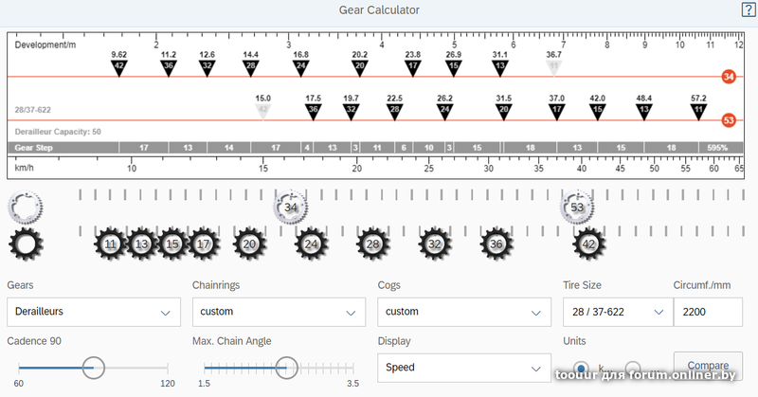
Task: Select the second Units radio button
Action: pyautogui.click(x=633, y=368)
